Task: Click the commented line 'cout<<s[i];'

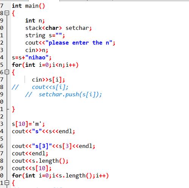Action: tap(40, 87)
